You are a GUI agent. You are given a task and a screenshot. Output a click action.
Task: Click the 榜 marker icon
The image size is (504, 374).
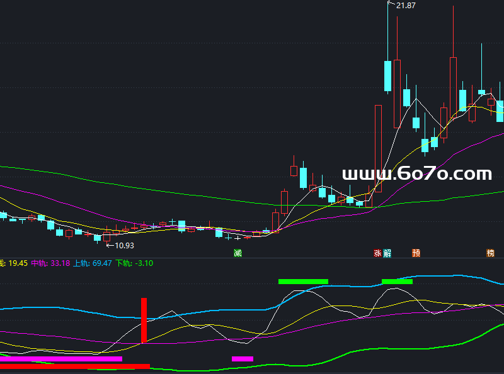(490, 253)
